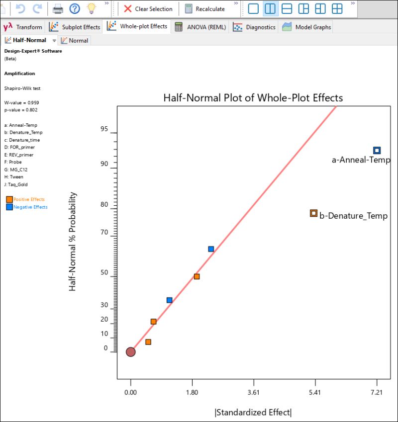Viewport: 398px width, 422px height.
Task: Click the b-Denature_Temp orange marker
Action: pyautogui.click(x=313, y=213)
